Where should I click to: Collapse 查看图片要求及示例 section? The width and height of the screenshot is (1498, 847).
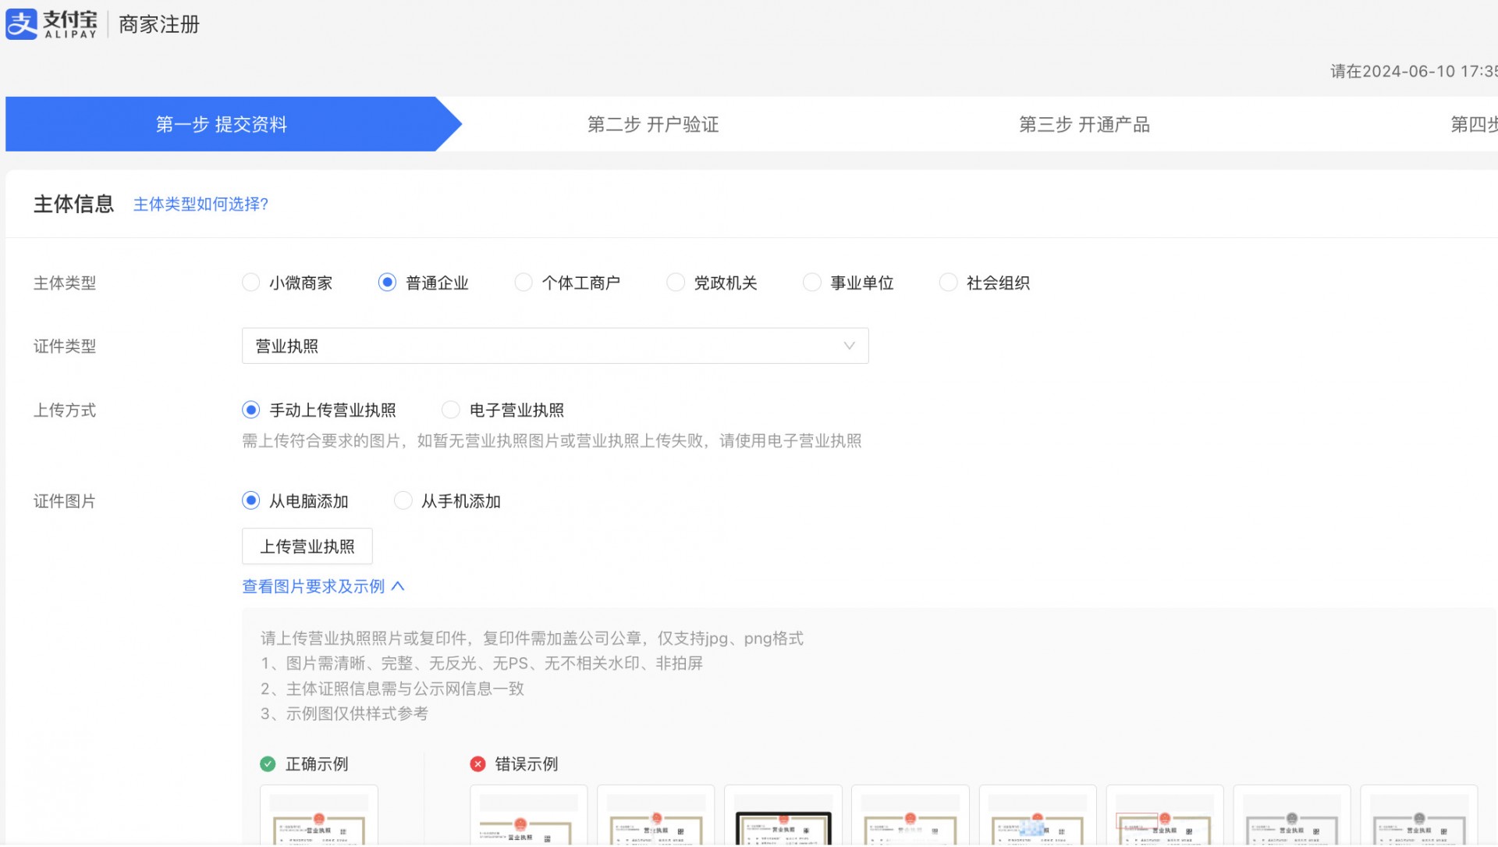[x=323, y=586]
